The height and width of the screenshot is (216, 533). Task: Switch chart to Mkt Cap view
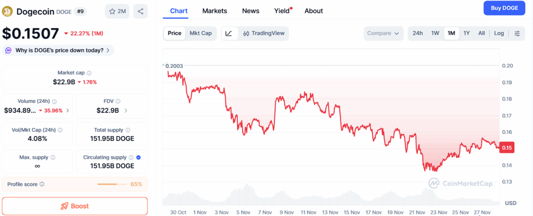(200, 33)
